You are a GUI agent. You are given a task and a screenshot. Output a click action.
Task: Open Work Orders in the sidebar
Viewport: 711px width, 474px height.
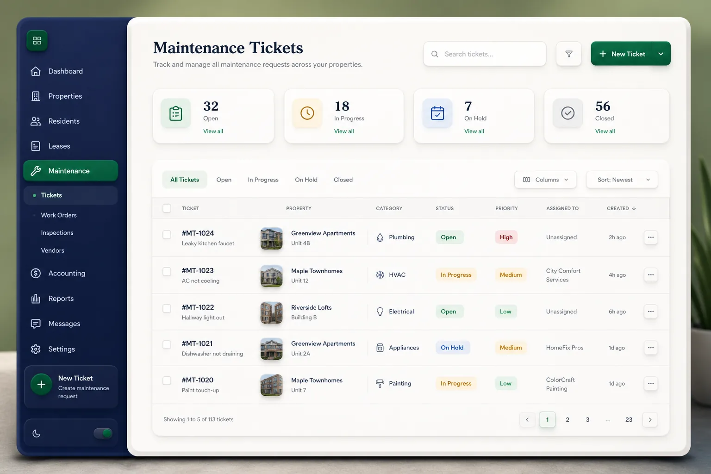59,215
